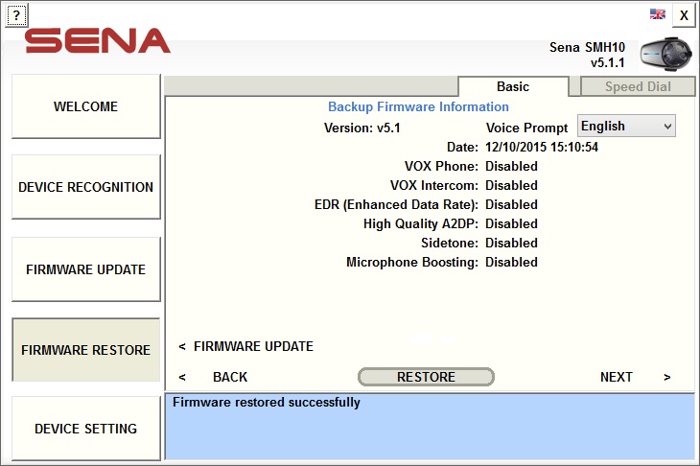Image resolution: width=700 pixels, height=466 pixels.
Task: Switch to the Speed Dial tab
Action: point(638,86)
